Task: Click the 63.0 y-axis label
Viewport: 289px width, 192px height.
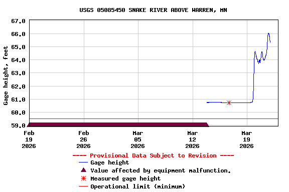Action: point(18,73)
